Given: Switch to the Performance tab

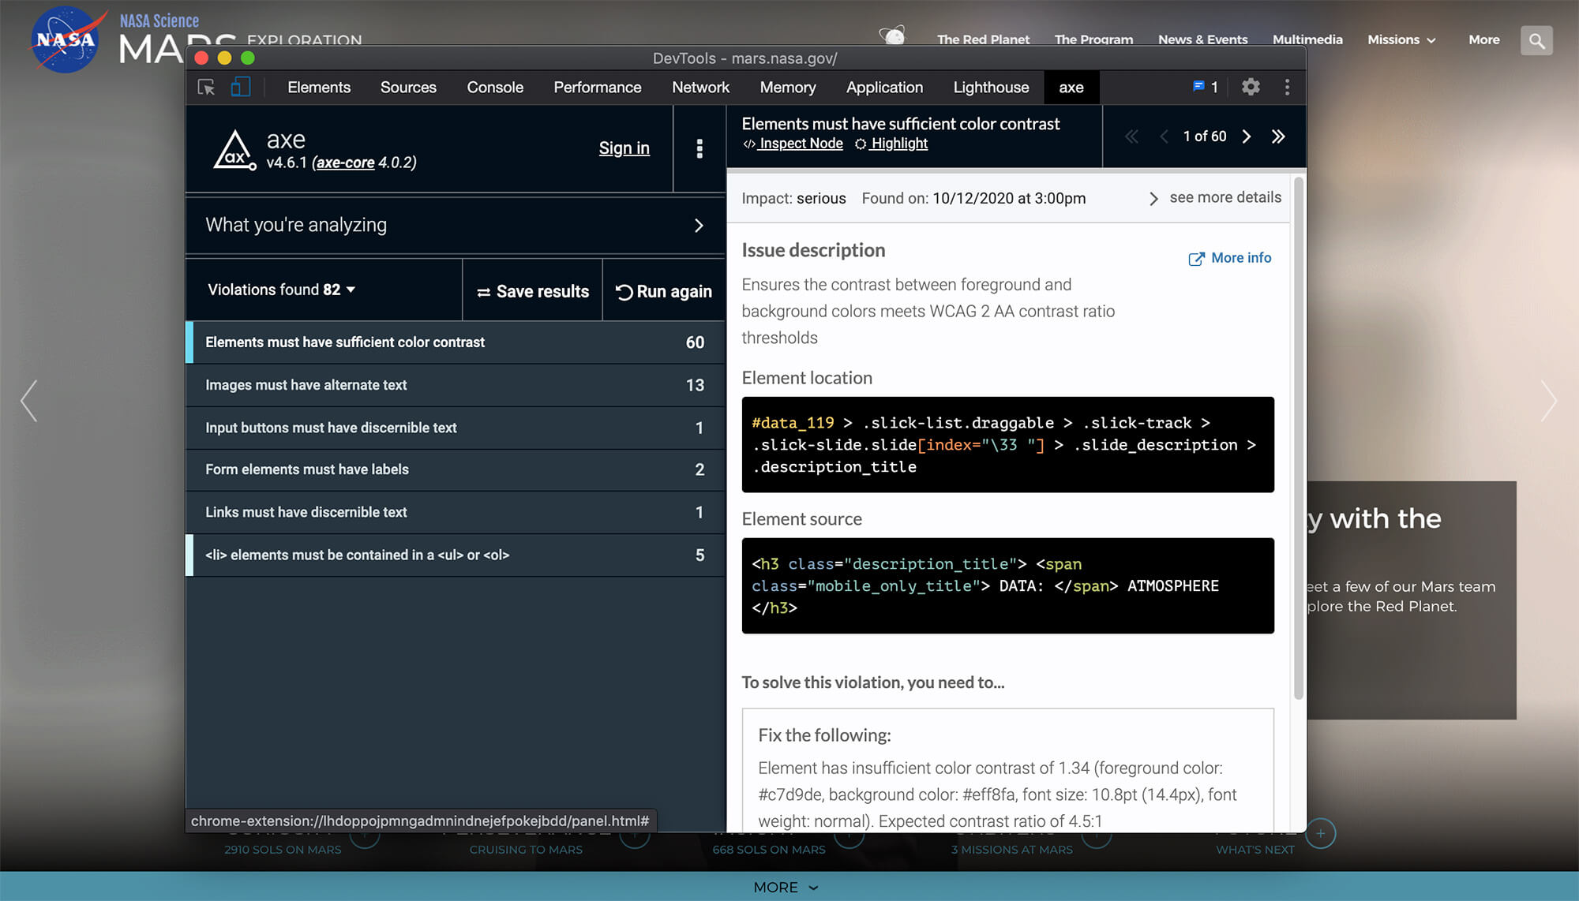Looking at the screenshot, I should coord(598,88).
